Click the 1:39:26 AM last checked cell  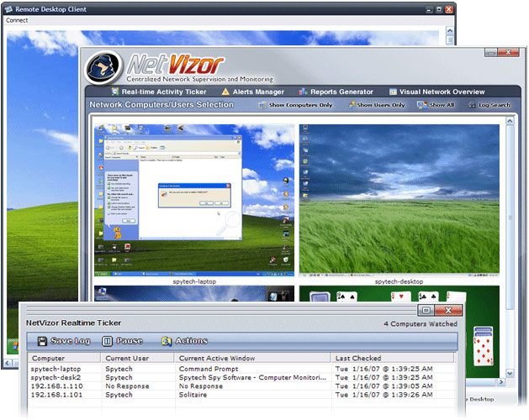tap(384, 395)
